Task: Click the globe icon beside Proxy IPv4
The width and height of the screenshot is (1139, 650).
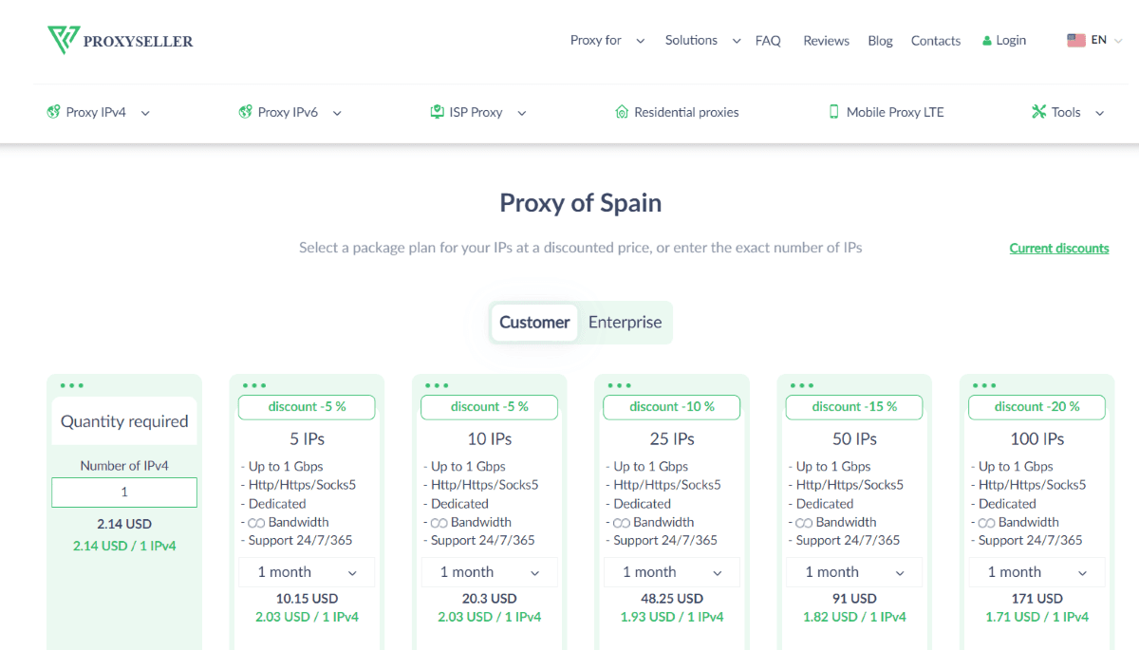Action: click(x=53, y=112)
